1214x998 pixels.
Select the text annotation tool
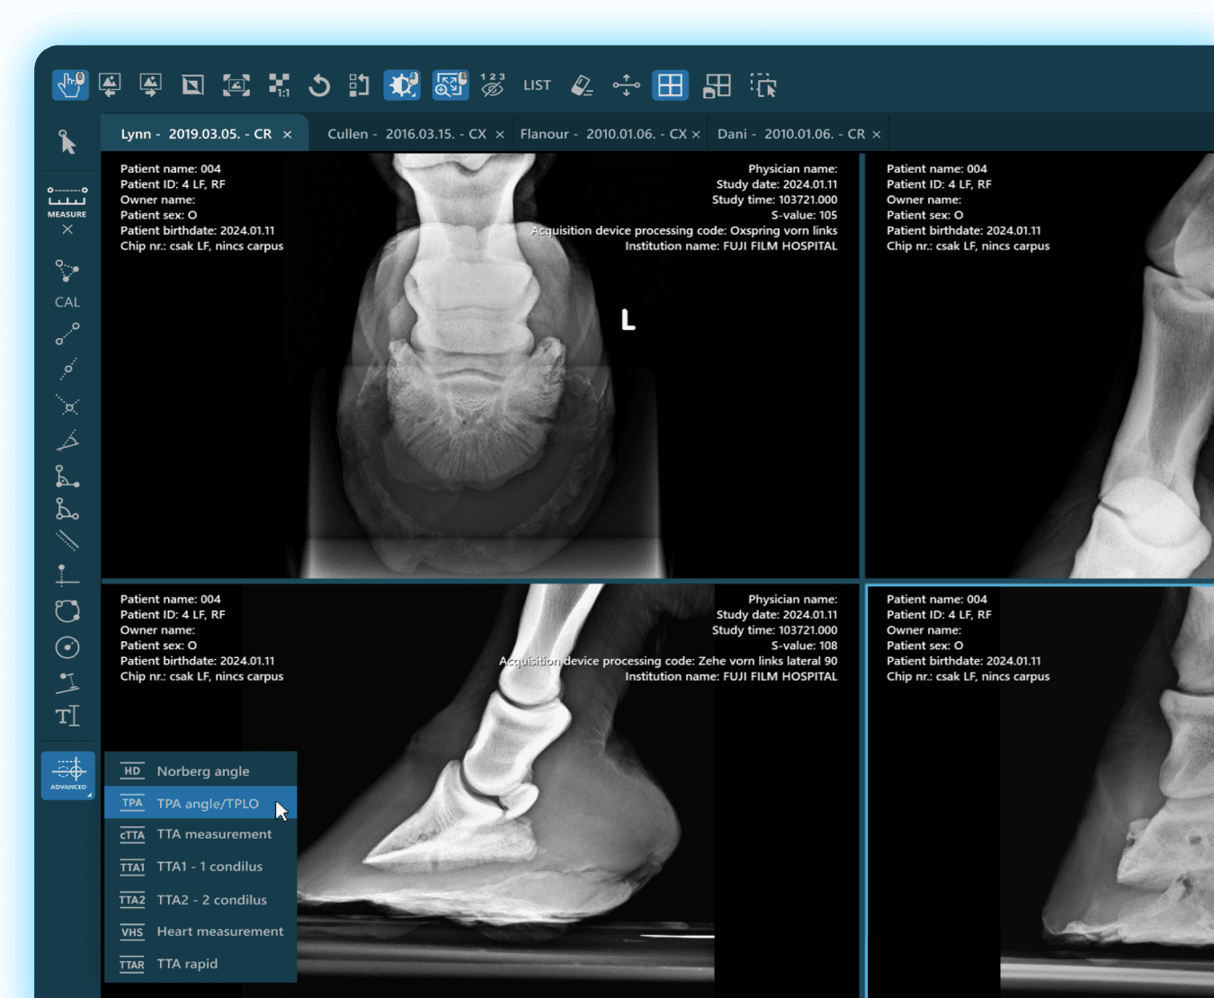pyautogui.click(x=67, y=717)
